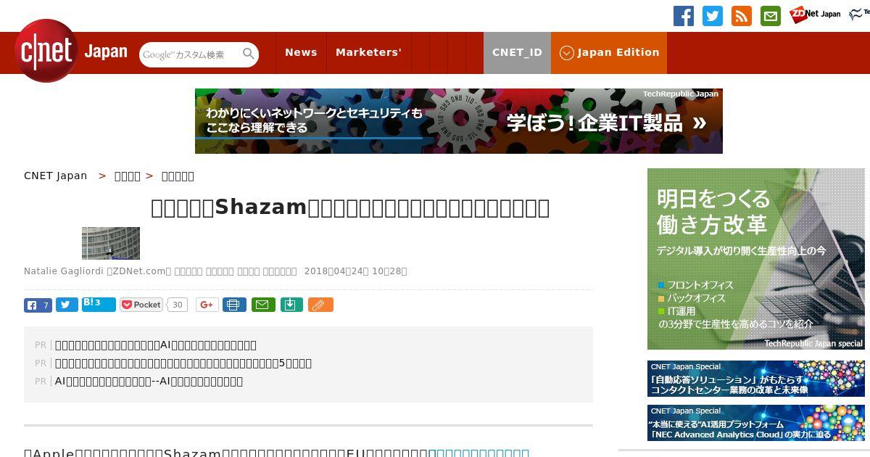
Task: Open the NEC Advanced Analytics Cloud banner
Action: (x=756, y=423)
